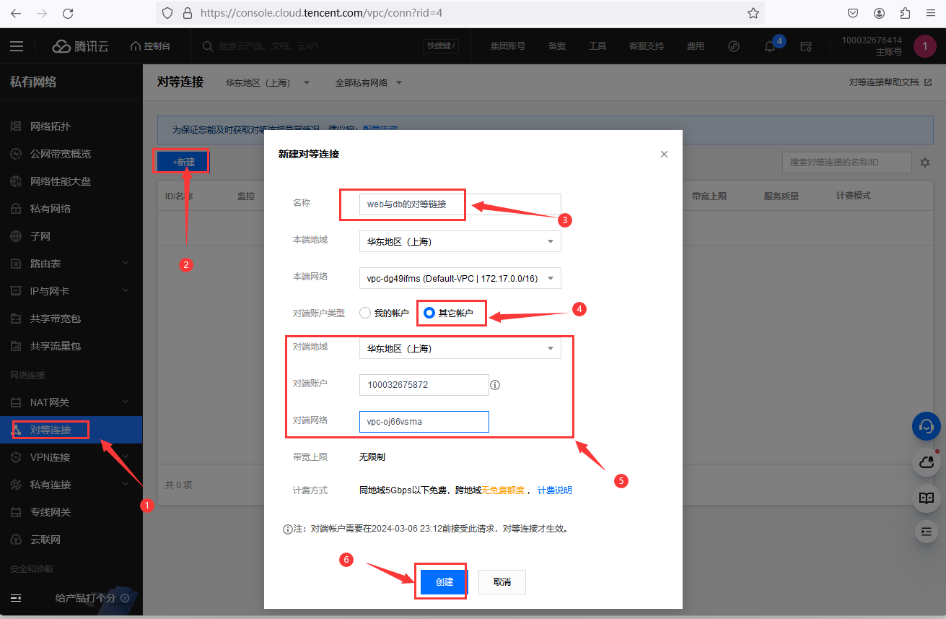
Task: Go to 子网 in the sidebar
Action: pyautogui.click(x=40, y=236)
